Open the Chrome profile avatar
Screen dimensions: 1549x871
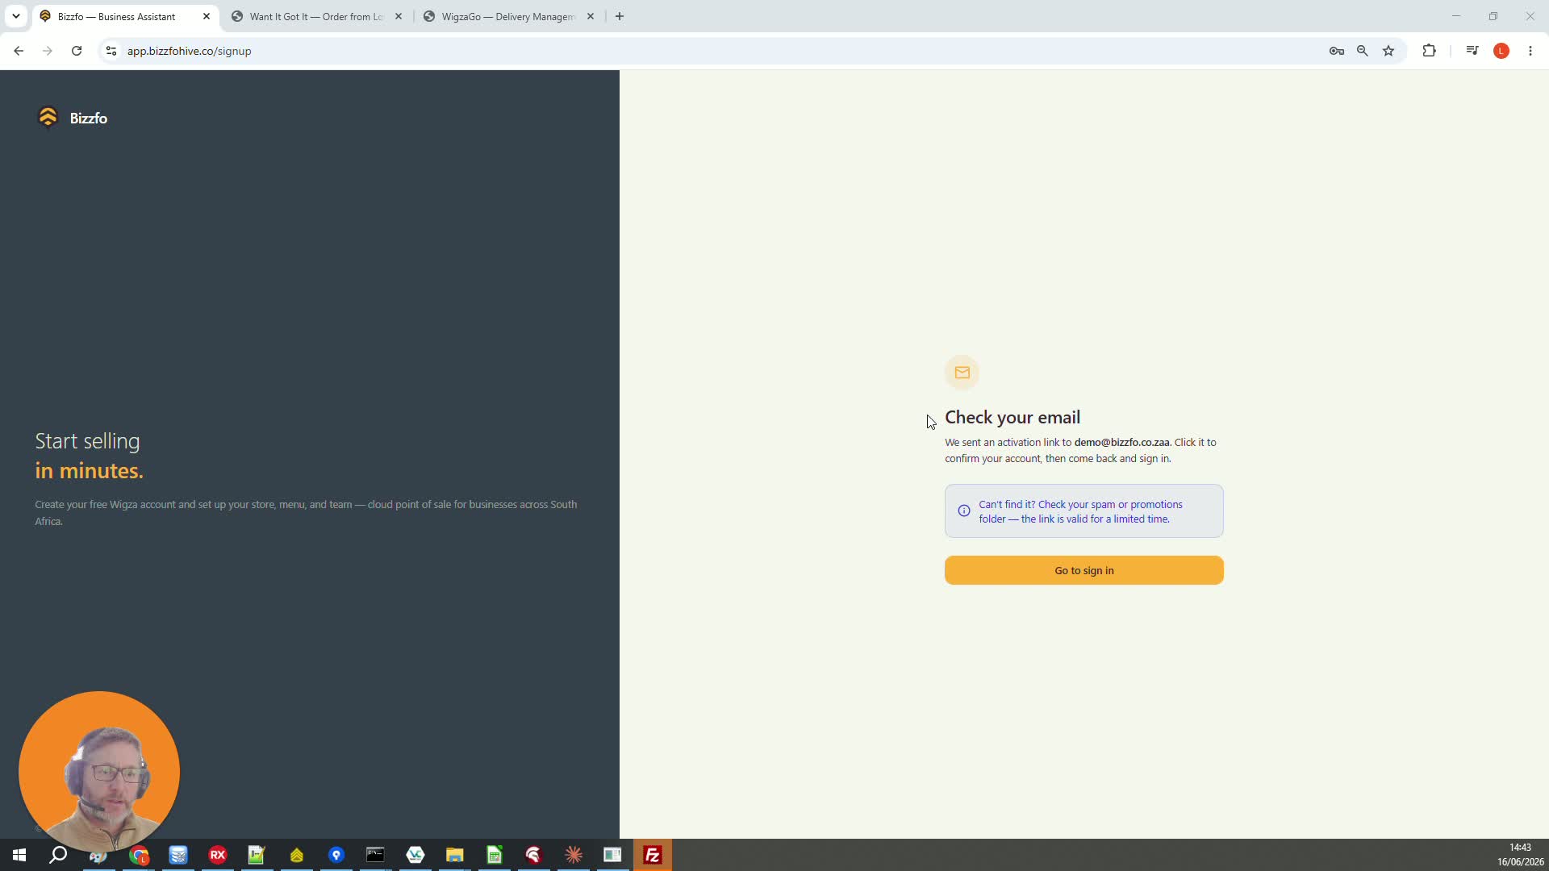point(1501,51)
